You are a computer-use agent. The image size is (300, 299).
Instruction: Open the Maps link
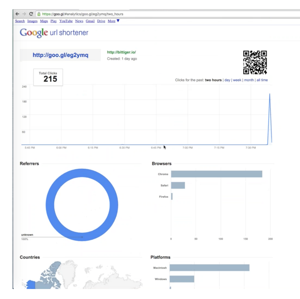click(44, 21)
